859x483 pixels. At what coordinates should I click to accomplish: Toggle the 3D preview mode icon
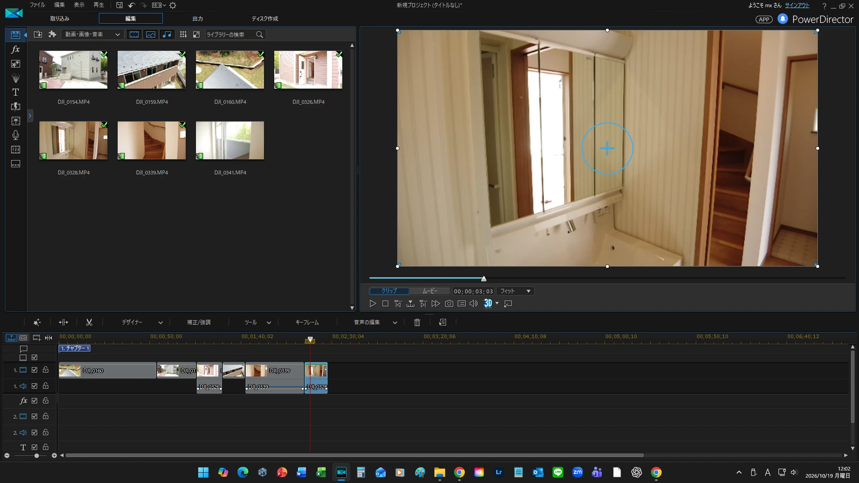coord(488,304)
